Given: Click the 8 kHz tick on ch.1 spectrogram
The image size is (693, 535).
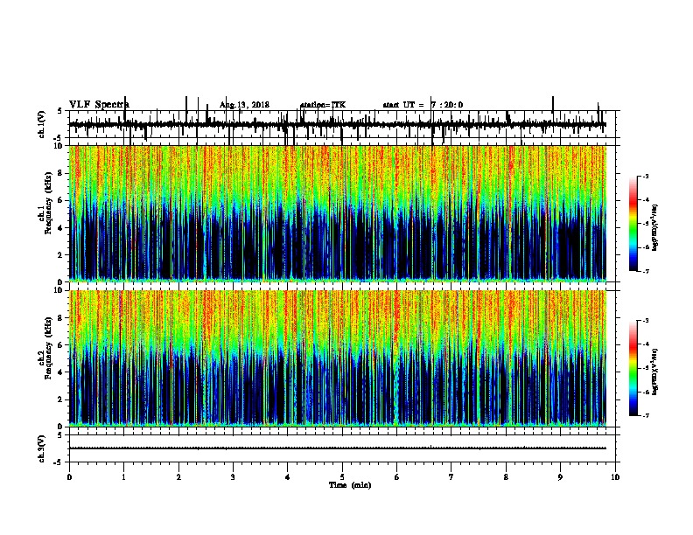Looking at the screenshot, I should 61,173.
